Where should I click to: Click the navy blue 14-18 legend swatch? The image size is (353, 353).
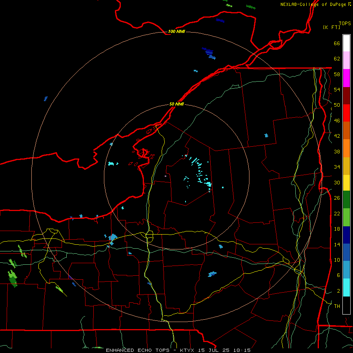click(x=346, y=235)
